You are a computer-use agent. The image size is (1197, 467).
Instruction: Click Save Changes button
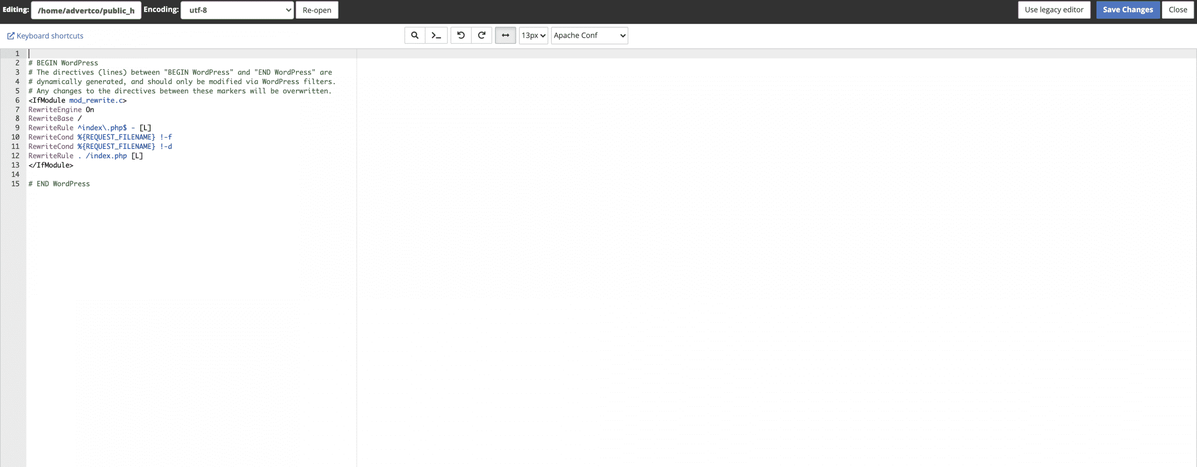[x=1128, y=10]
